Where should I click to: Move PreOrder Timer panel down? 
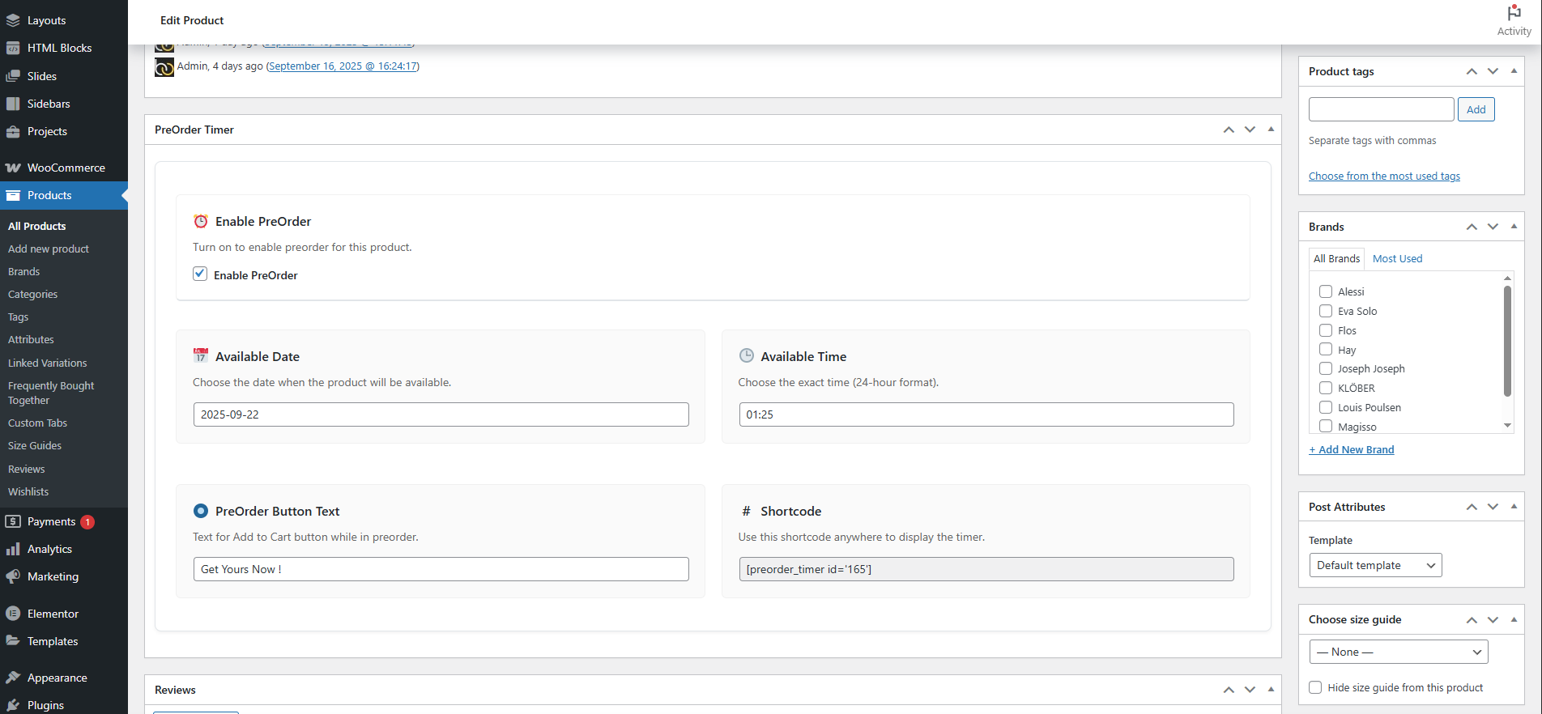1250,130
